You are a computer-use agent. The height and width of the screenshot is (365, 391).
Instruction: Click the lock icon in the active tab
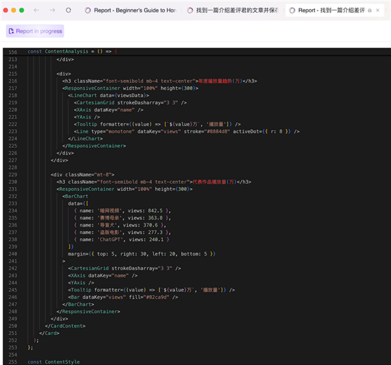[370, 10]
